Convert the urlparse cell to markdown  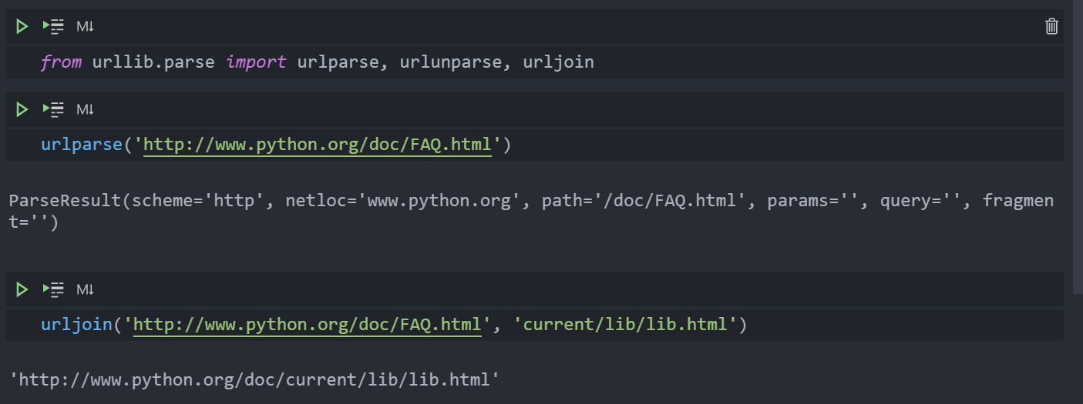pyautogui.click(x=85, y=110)
